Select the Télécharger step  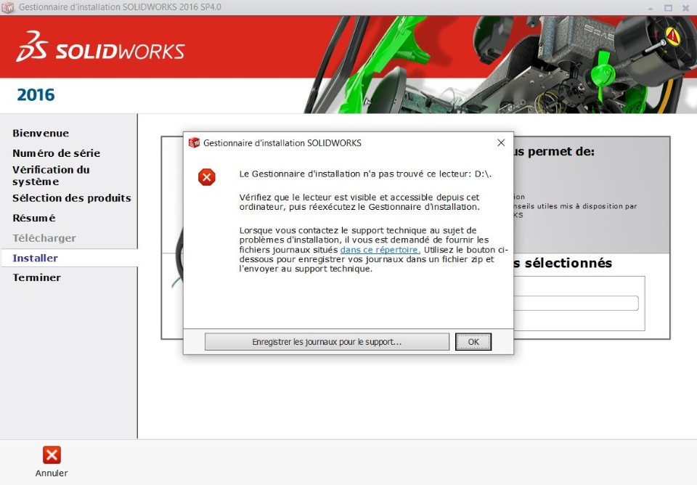[x=44, y=238]
